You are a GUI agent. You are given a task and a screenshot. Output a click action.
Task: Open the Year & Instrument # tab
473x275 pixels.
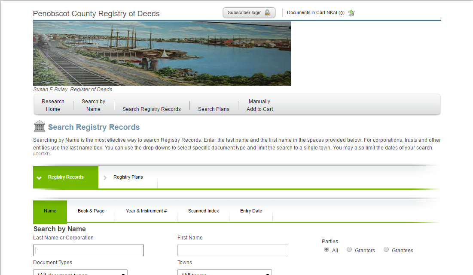point(146,211)
